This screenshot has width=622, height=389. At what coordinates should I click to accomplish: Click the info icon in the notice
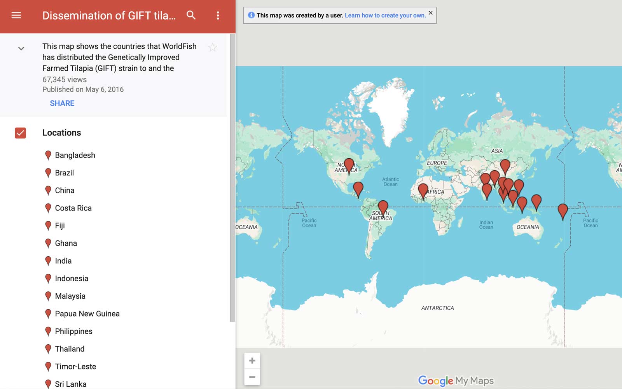[251, 15]
